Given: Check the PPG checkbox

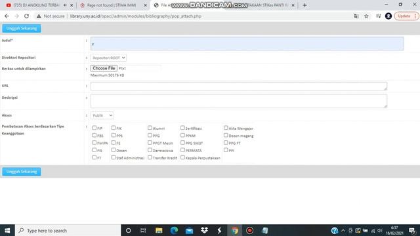Looking at the screenshot, I should click(150, 136).
